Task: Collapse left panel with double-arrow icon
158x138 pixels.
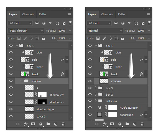Action: [65, 9]
